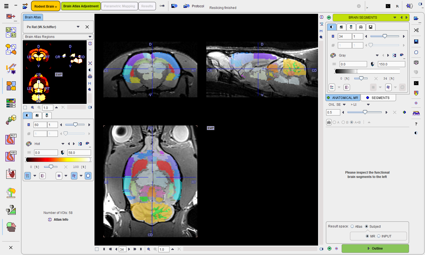Click the printer icon beside atlas preview

pos(90,76)
